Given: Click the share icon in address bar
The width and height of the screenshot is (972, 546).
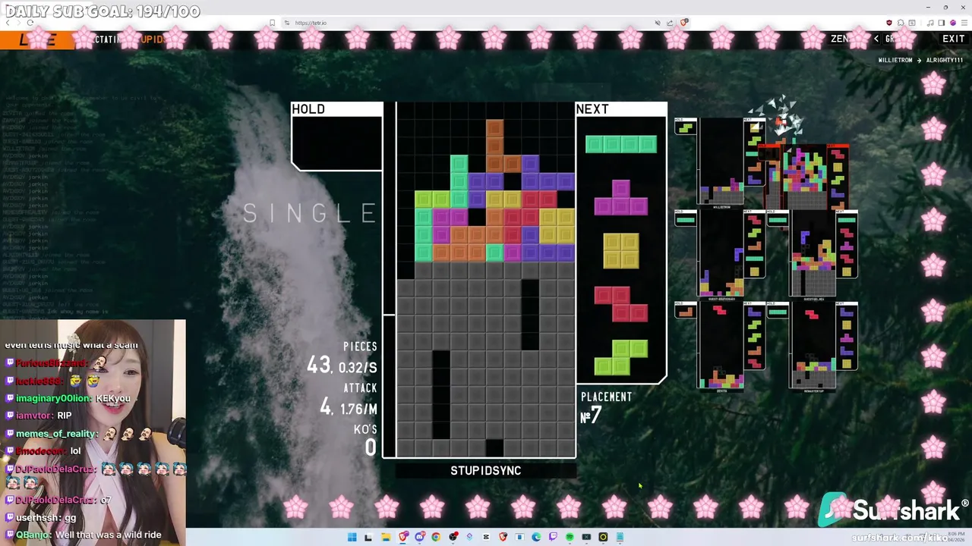Looking at the screenshot, I should (x=670, y=23).
